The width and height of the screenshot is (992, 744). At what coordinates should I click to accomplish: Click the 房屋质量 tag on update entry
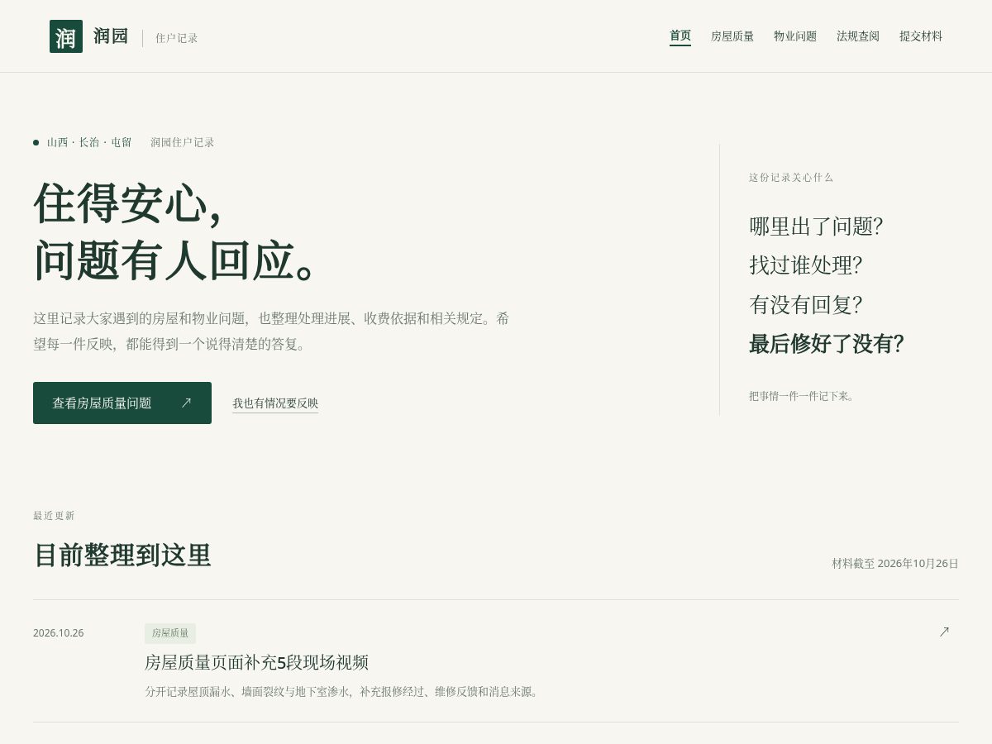click(170, 633)
